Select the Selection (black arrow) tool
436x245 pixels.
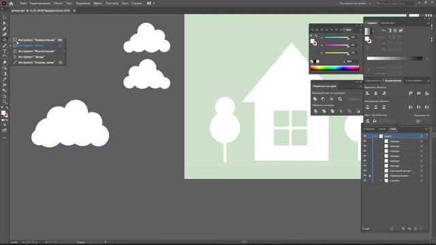point(5,18)
